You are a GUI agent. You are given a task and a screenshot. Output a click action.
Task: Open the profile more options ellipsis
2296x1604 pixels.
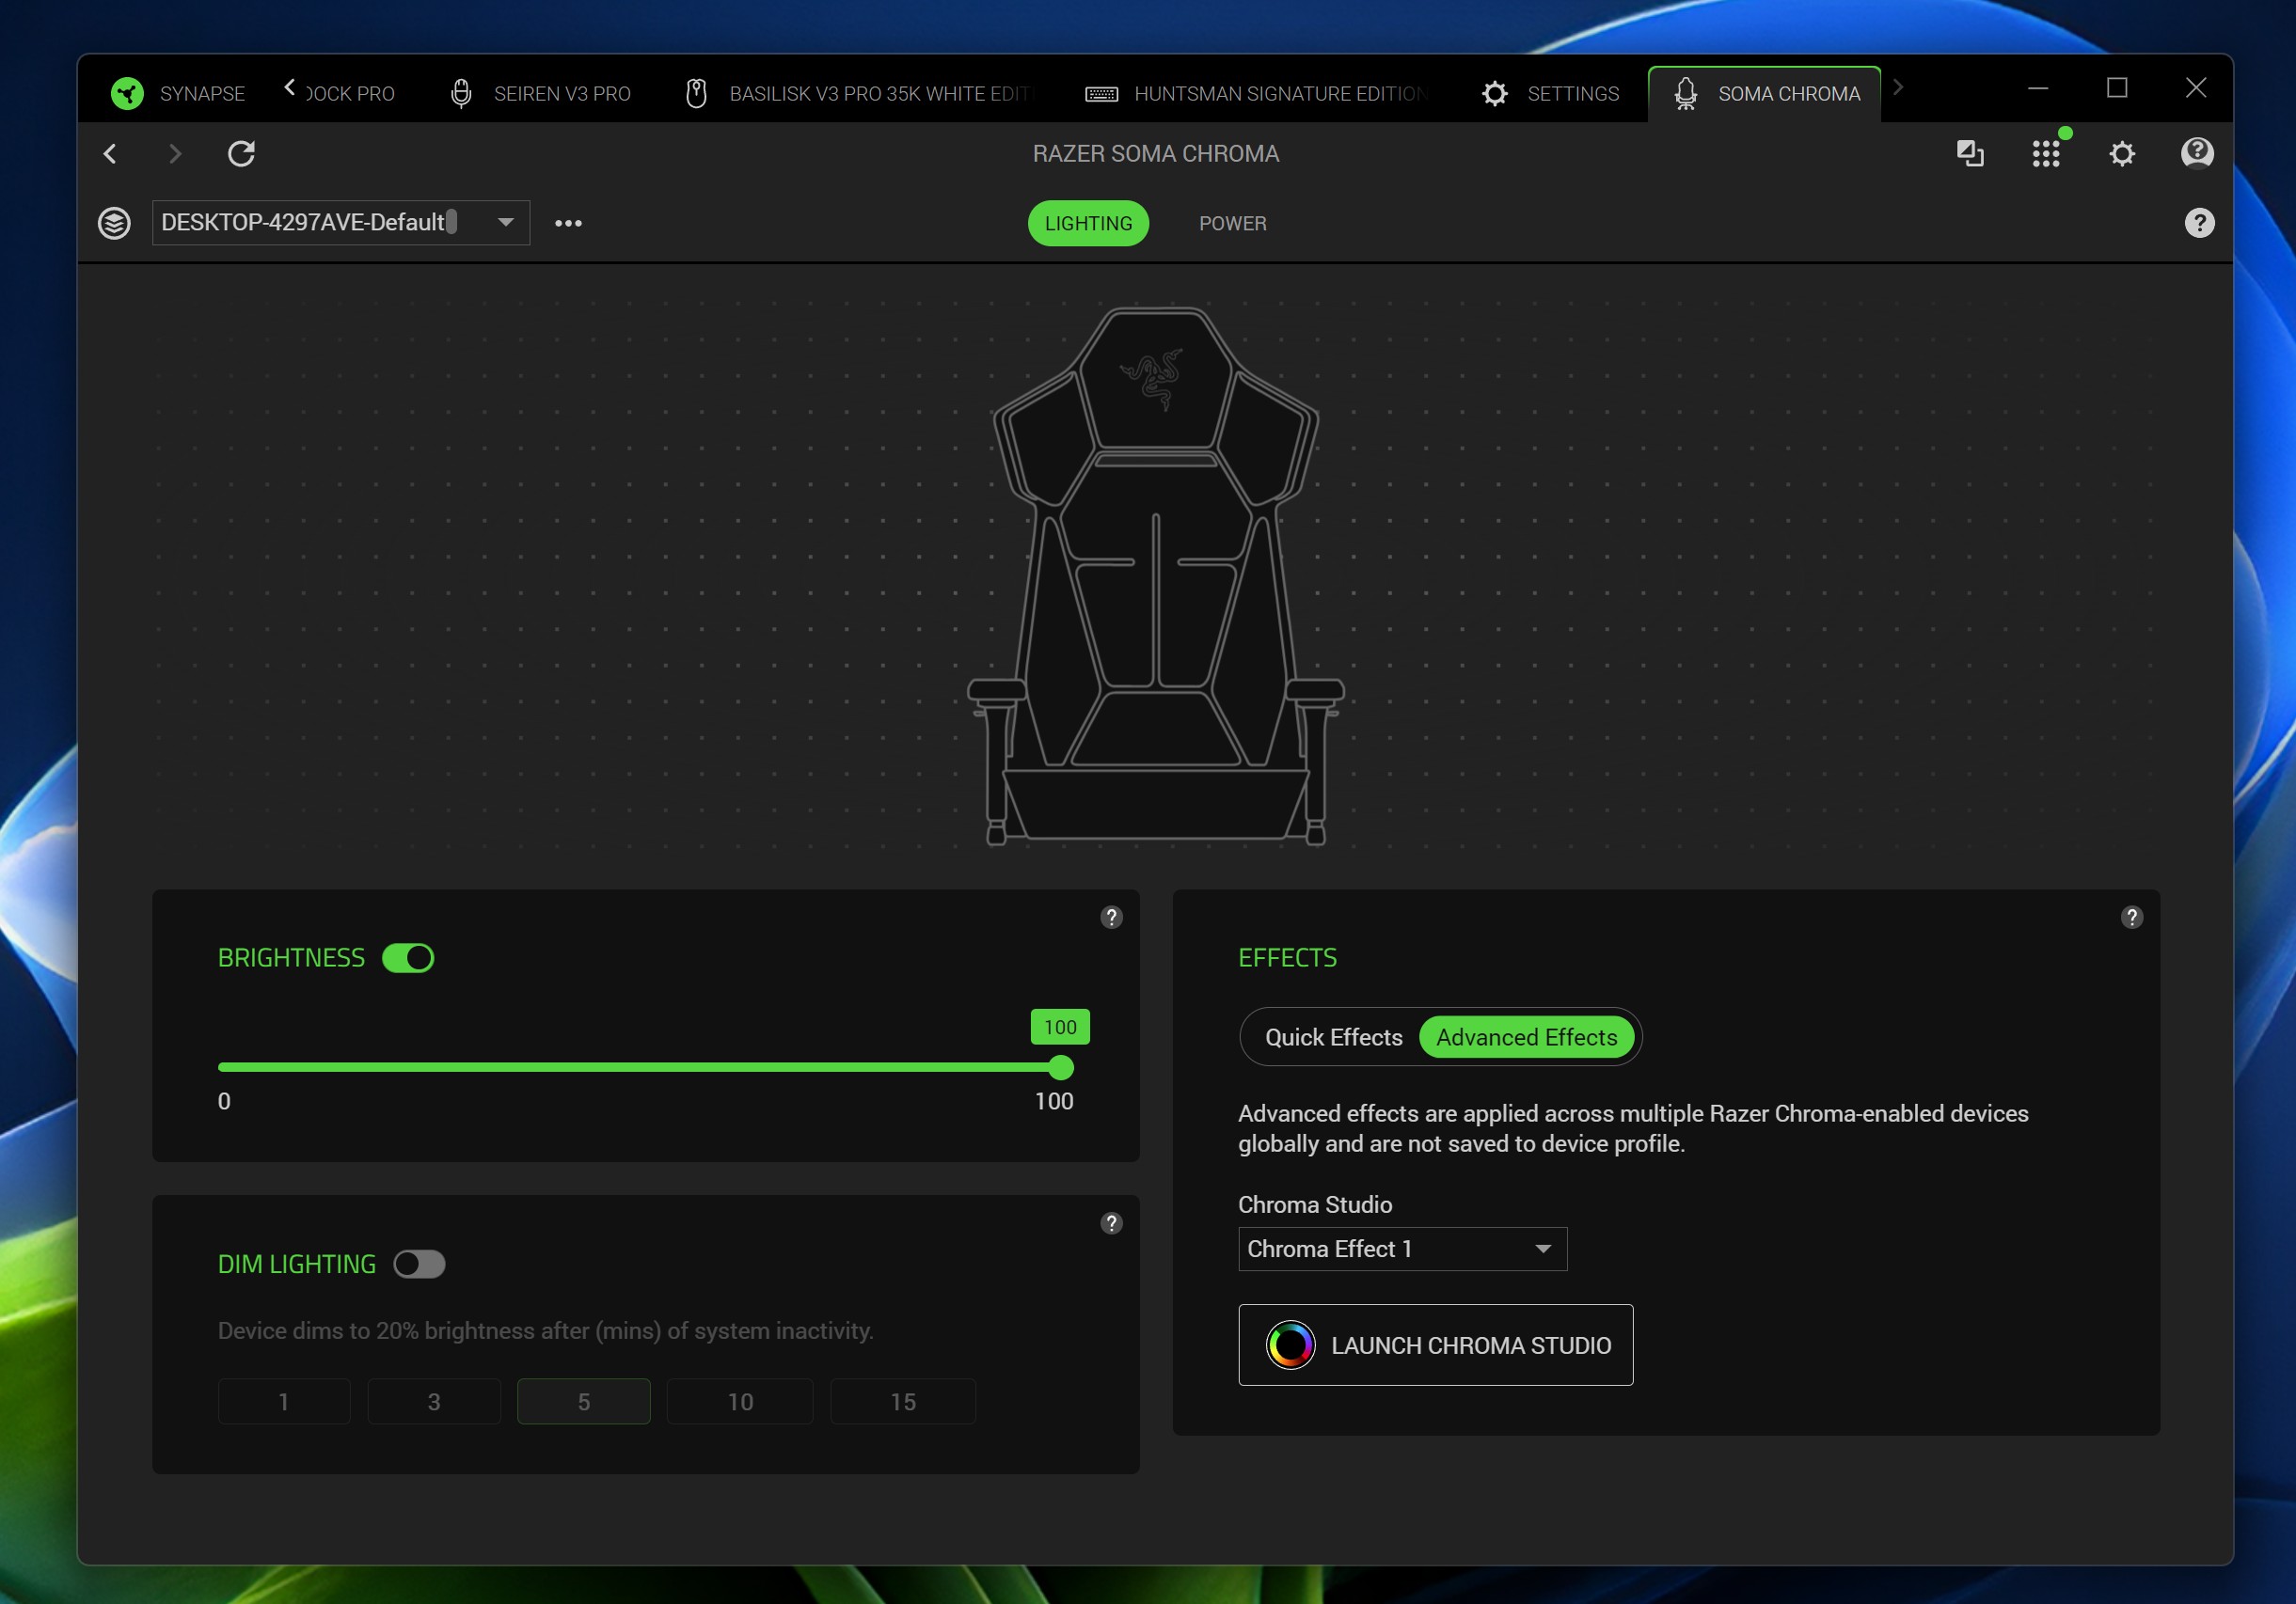coord(568,223)
